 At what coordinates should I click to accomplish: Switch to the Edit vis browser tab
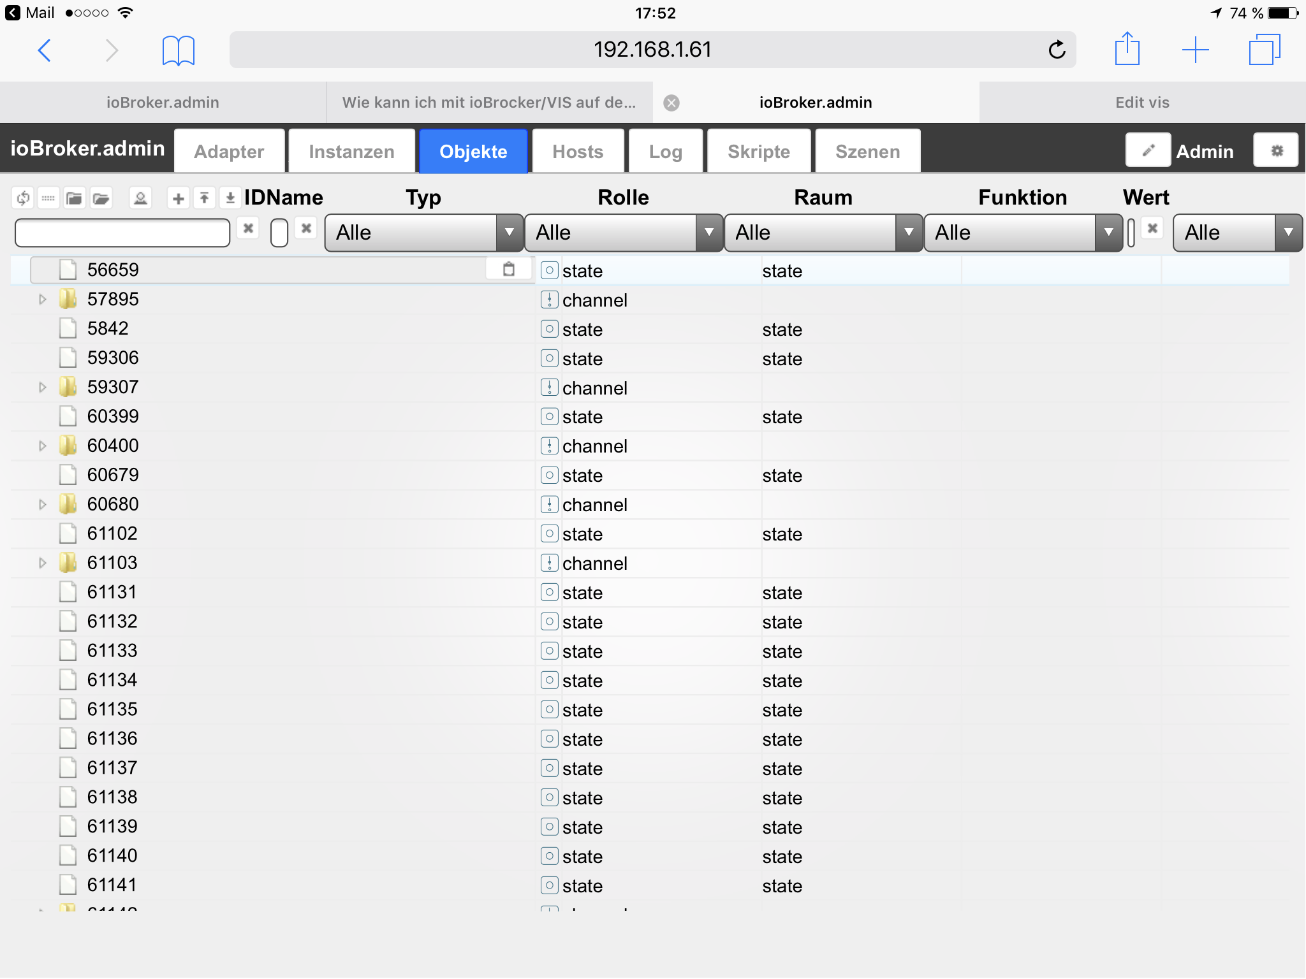coord(1141,103)
